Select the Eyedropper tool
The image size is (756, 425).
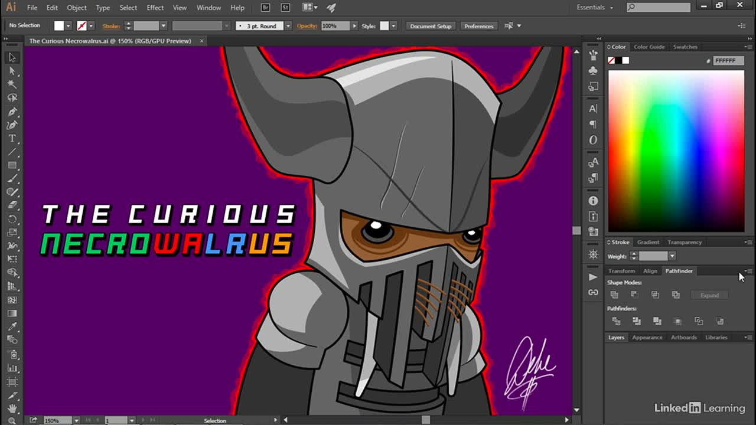[x=12, y=327]
